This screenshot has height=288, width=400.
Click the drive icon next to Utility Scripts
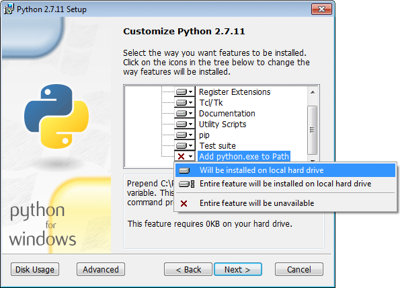(x=182, y=124)
